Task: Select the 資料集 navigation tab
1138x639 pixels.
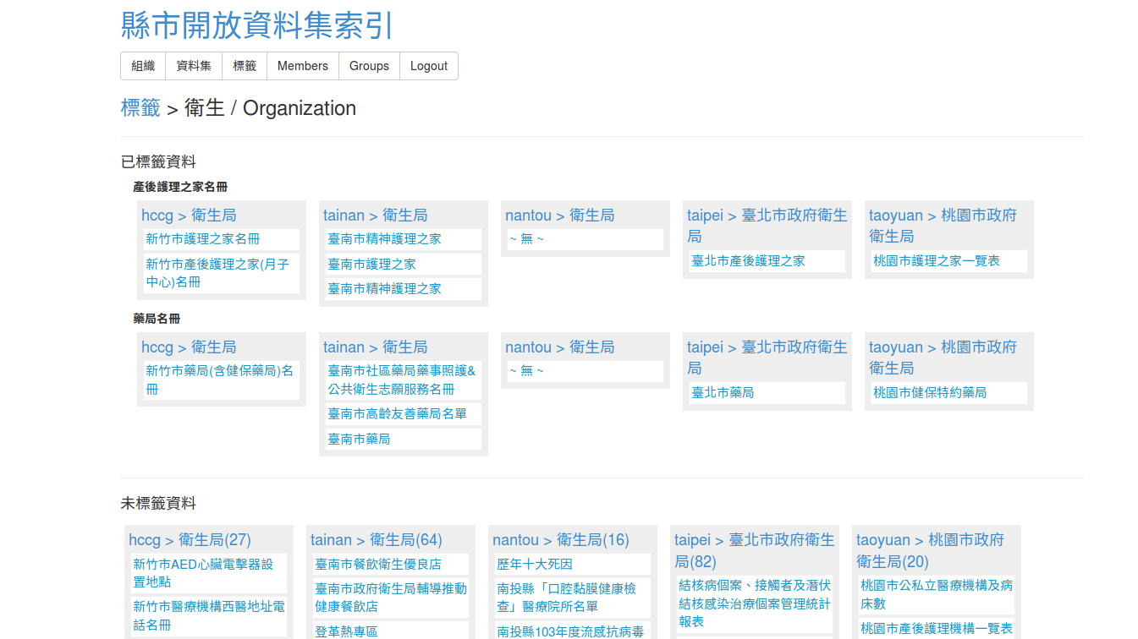Action: 194,66
